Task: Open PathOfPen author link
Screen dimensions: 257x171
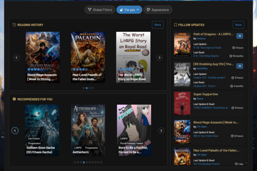Action: 202,68
